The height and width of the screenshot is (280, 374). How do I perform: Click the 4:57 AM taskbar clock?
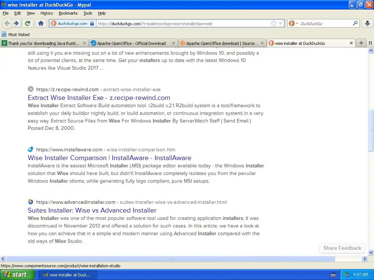(x=360, y=275)
